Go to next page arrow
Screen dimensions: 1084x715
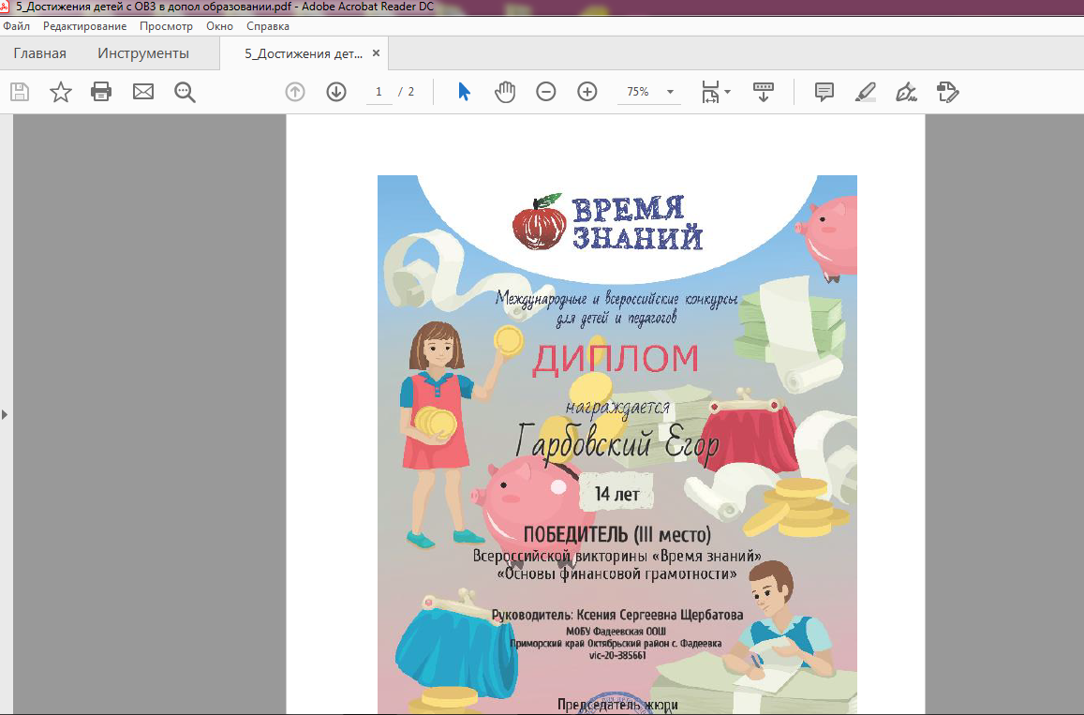336,92
